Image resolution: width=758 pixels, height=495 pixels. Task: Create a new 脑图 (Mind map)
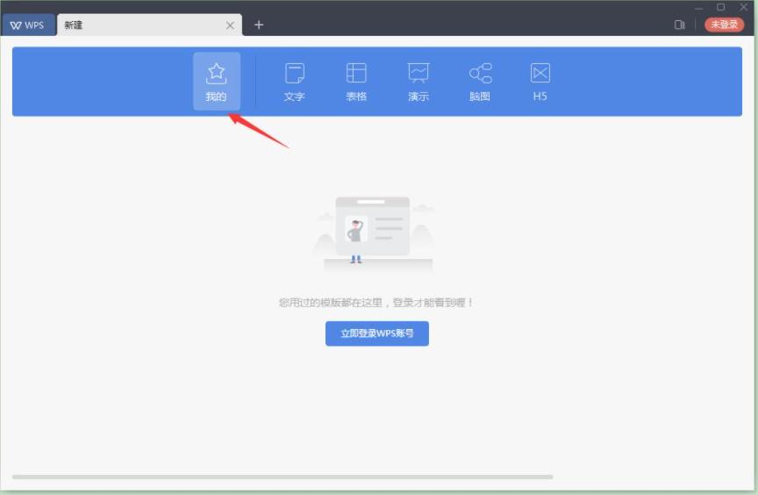[x=480, y=82]
